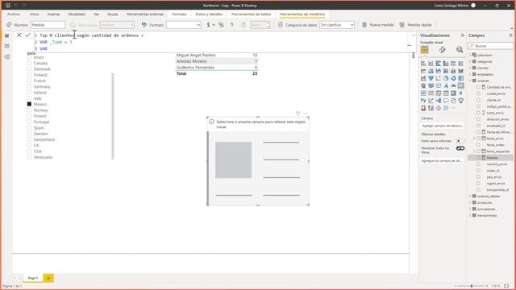Select the Antonio Moreno table row
Image resolution: width=516 pixels, height=290 pixels.
[x=217, y=61]
